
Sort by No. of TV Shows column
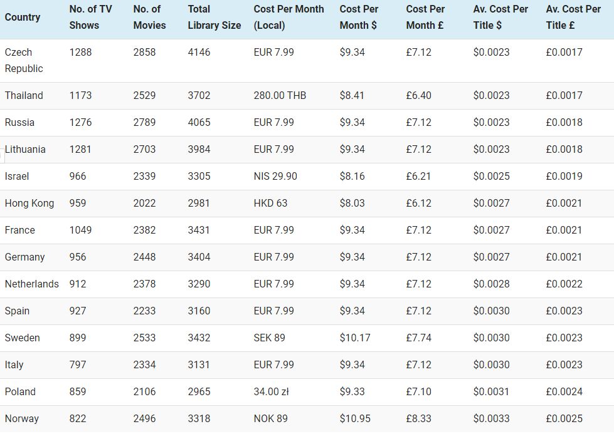pos(90,17)
